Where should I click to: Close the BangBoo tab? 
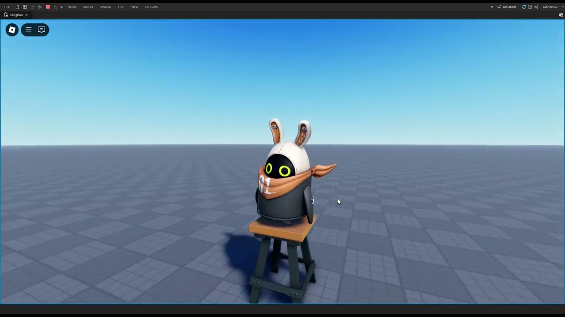click(x=26, y=15)
